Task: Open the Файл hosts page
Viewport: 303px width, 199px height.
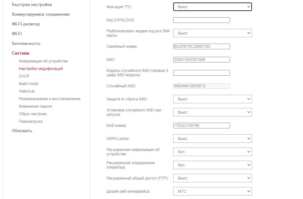Action: tap(28, 84)
